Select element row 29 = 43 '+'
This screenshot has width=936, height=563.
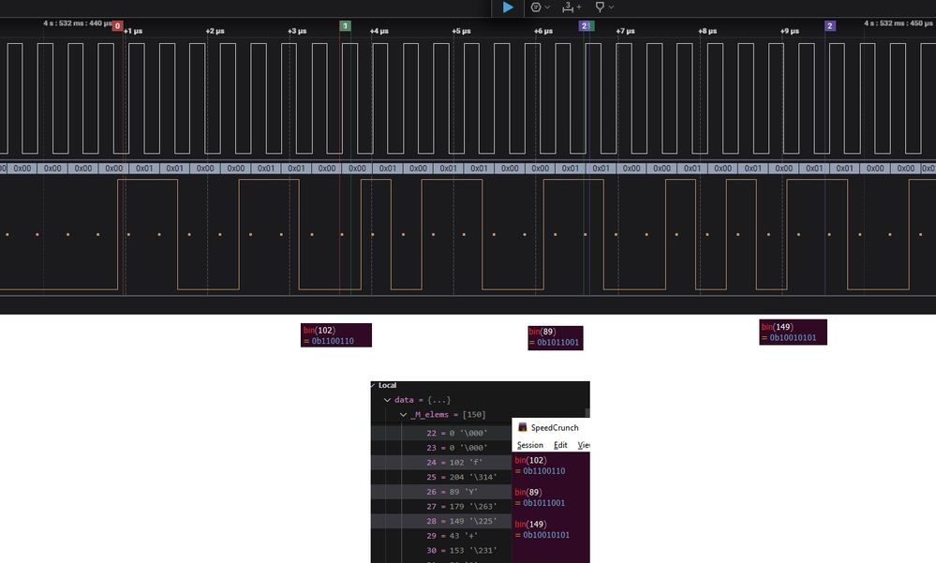(441, 536)
